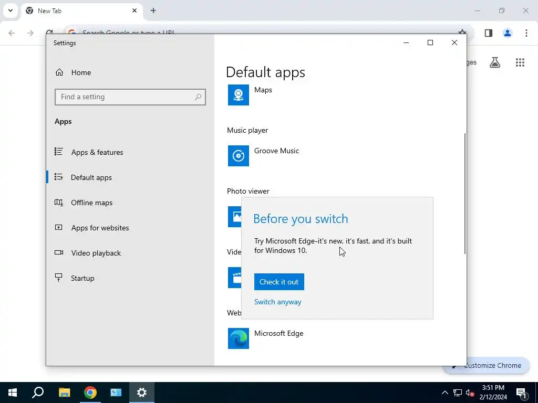Minimize the Settings window

[x=406, y=43]
